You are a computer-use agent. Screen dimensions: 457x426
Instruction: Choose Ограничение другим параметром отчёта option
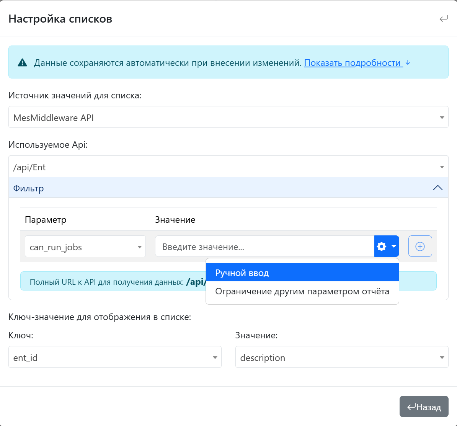pyautogui.click(x=302, y=292)
